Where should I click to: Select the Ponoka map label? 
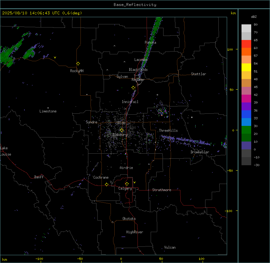pos(150,42)
